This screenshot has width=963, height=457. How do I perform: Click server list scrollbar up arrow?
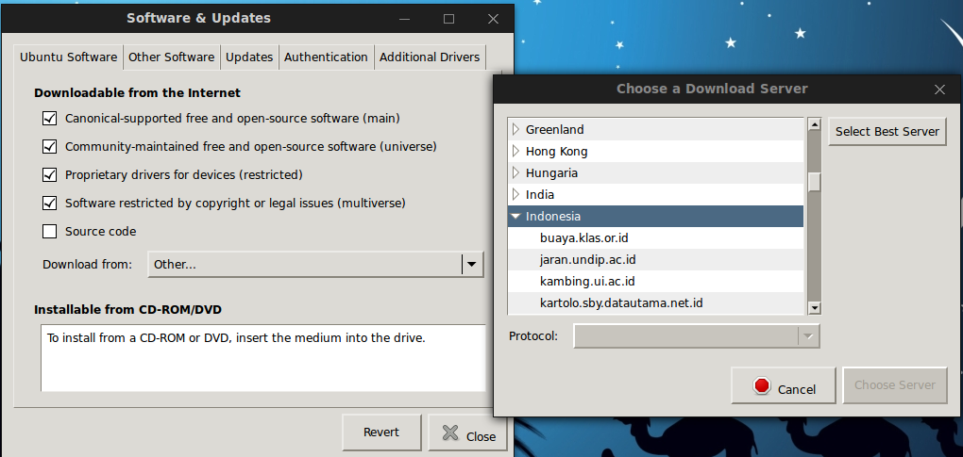(815, 124)
